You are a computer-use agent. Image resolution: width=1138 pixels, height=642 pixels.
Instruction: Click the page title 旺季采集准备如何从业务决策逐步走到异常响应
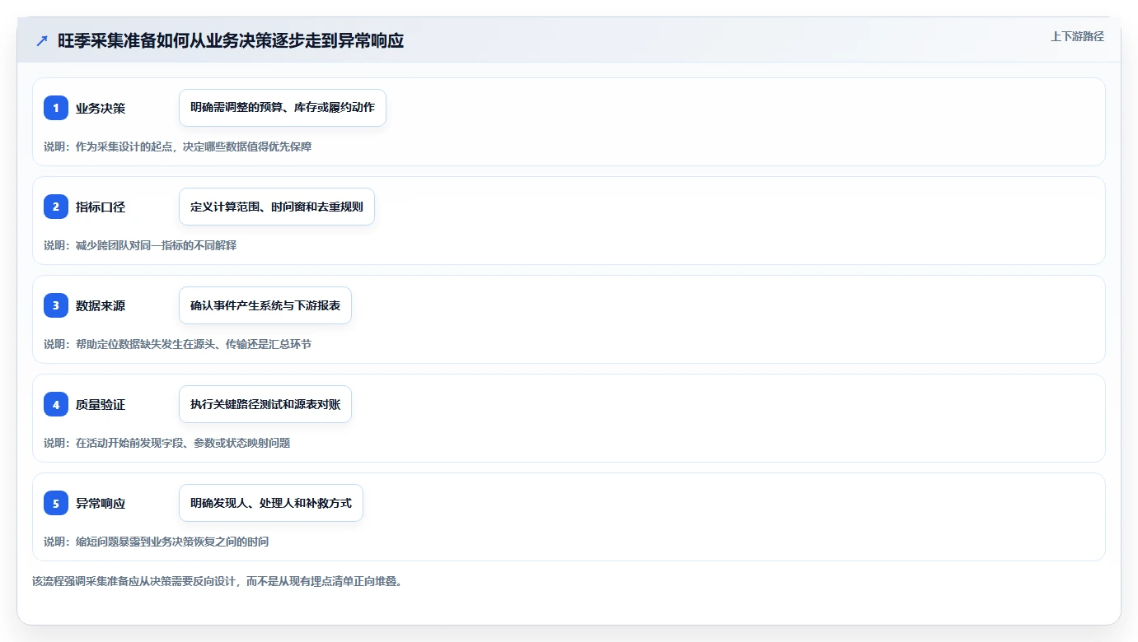click(x=231, y=41)
